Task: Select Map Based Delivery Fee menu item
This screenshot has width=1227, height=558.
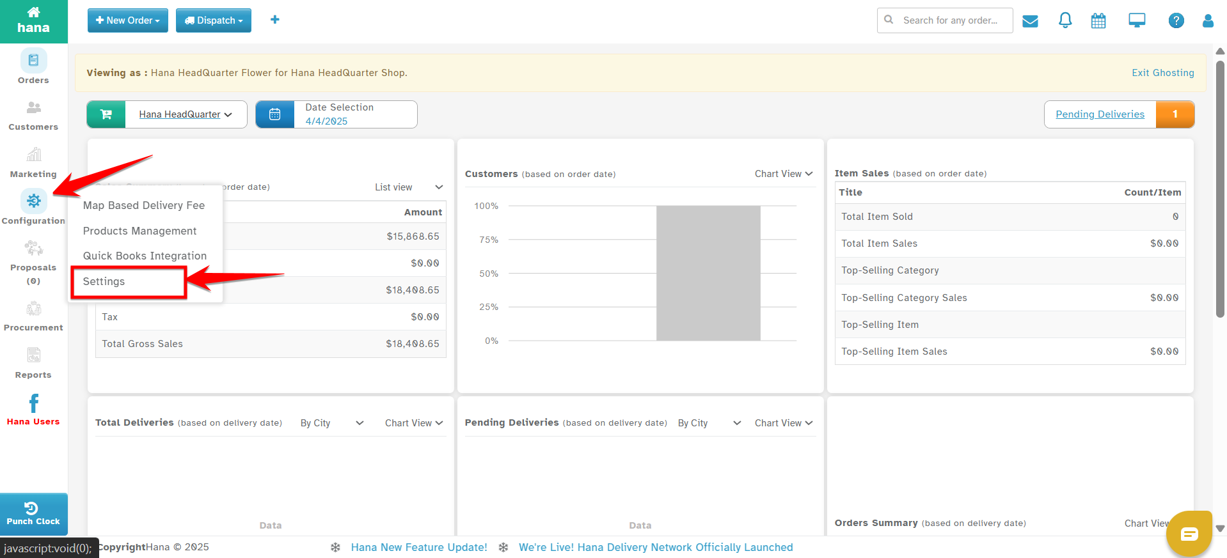Action: 144,205
